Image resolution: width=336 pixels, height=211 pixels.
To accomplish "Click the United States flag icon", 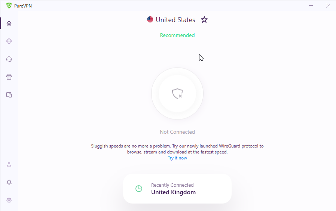I will [150, 20].
